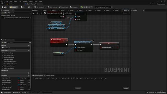Click the Eject icon in toolbar
The height and width of the screenshot is (94, 167).
[x=89, y=7]
